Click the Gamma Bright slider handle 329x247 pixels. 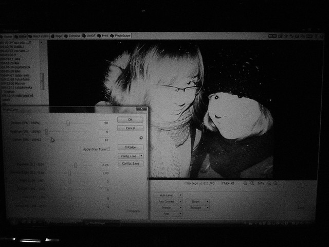point(69,173)
